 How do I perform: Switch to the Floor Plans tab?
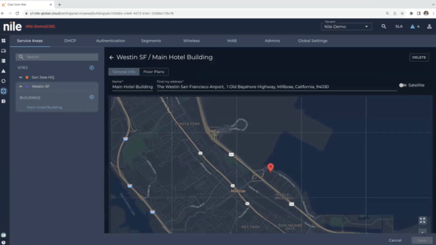tap(153, 72)
